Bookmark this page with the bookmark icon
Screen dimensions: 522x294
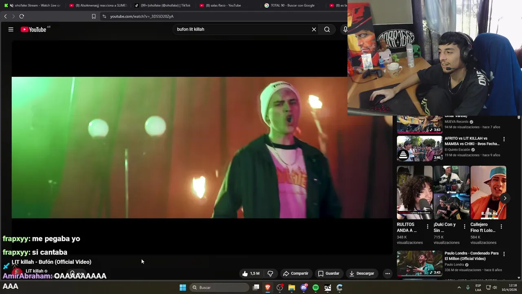94,16
